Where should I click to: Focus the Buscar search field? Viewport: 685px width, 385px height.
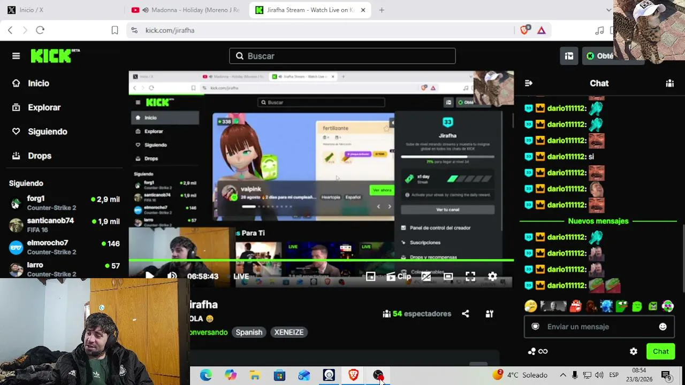[x=342, y=56]
